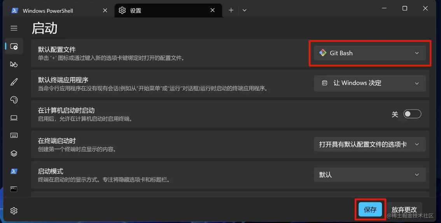Expand the 启动模式 默认 dropdown
The width and height of the screenshot is (441, 223).
click(369, 175)
